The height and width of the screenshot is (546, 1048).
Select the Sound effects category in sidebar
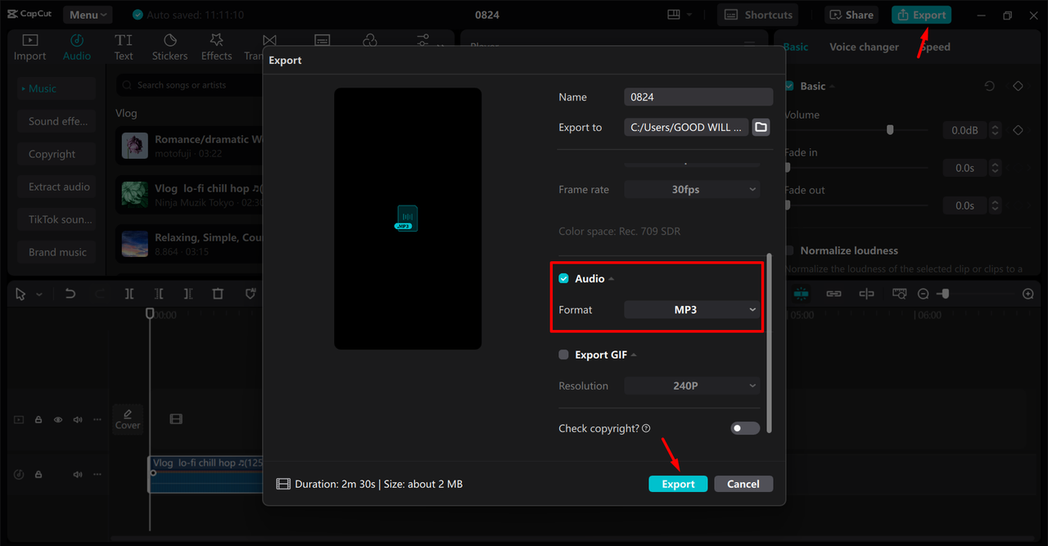(x=57, y=121)
